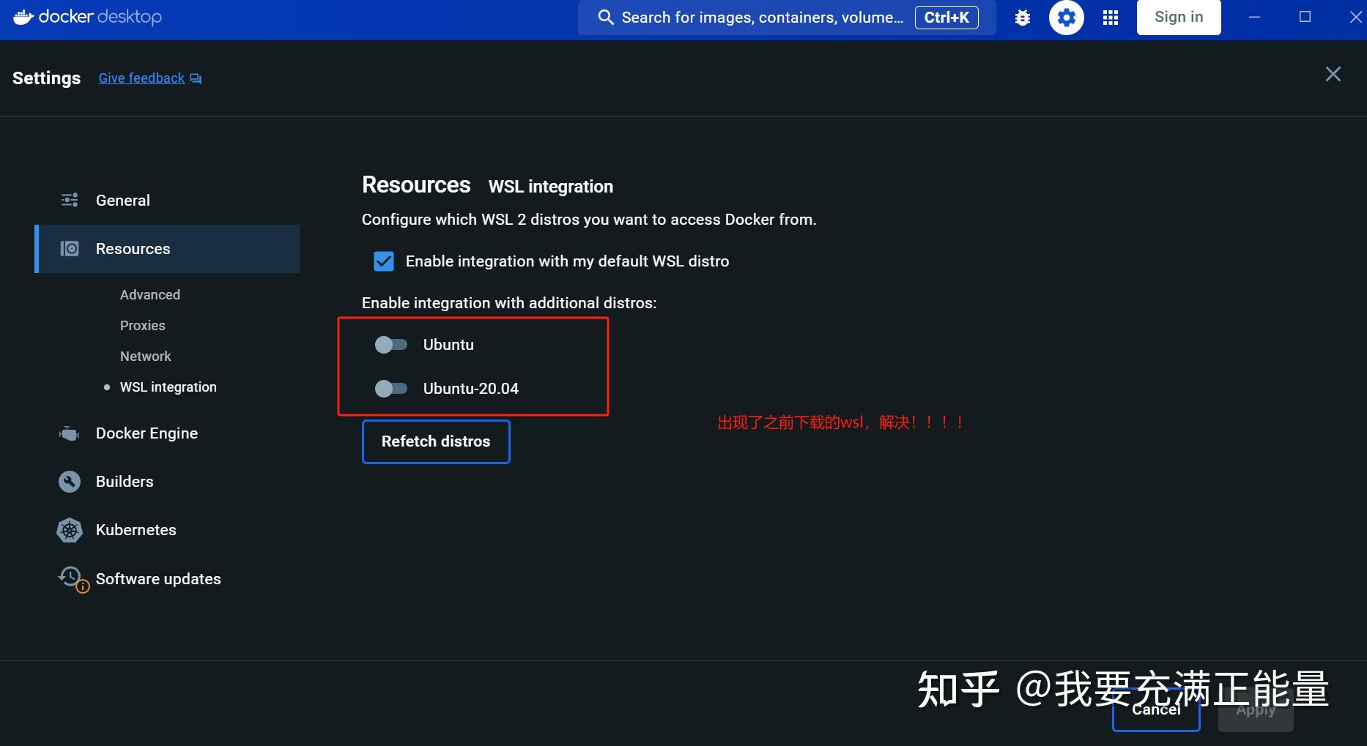
Task: Click the Give feedback link
Action: (x=141, y=78)
